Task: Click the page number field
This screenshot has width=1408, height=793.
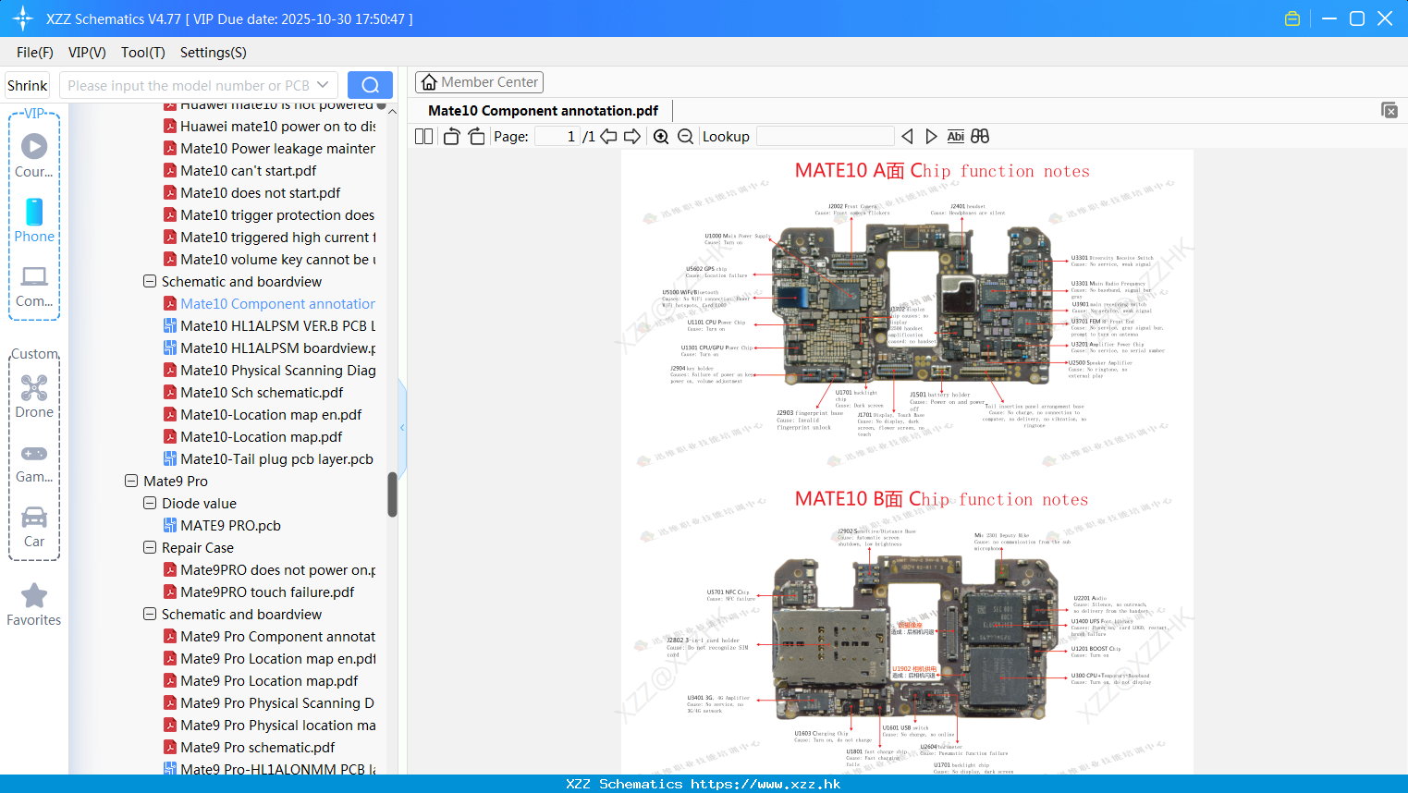Action: click(557, 136)
